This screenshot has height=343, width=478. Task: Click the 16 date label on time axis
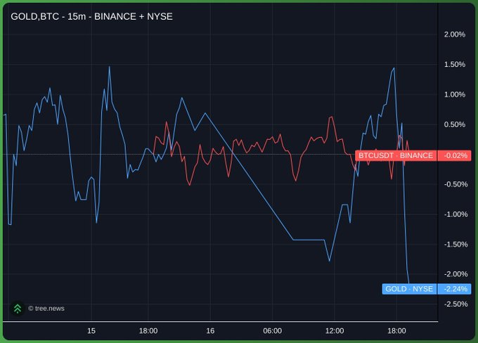(210, 331)
